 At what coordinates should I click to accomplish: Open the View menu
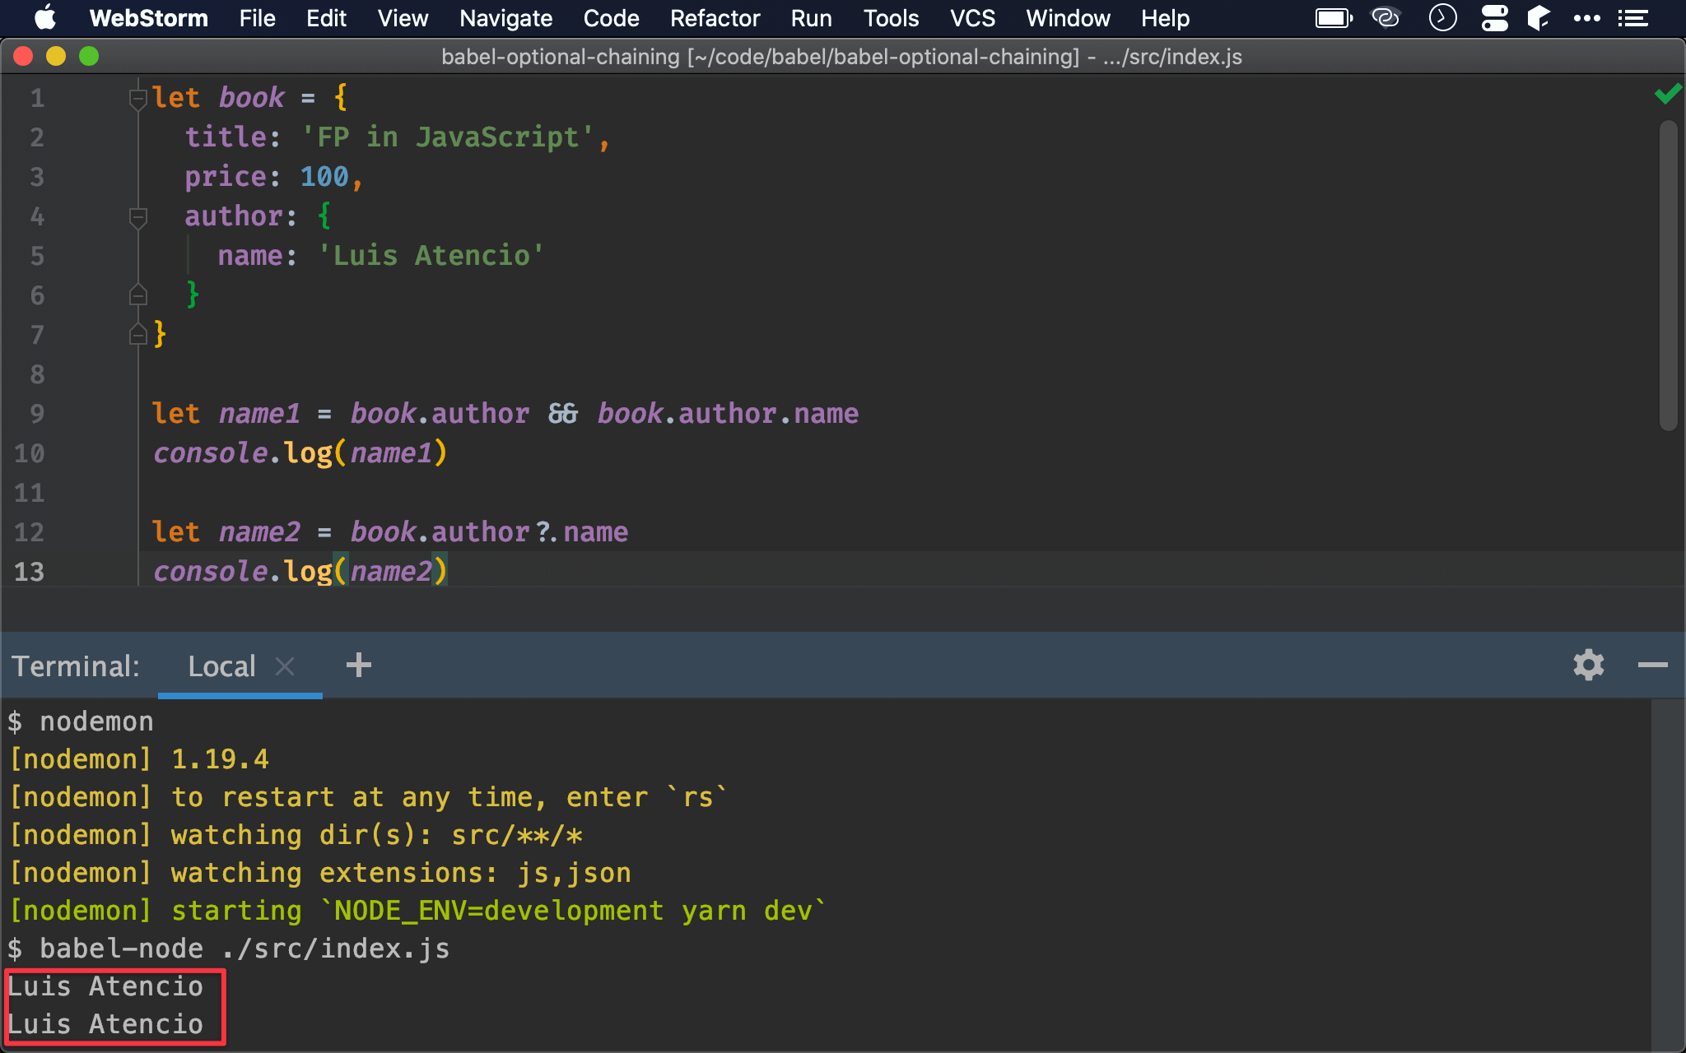(x=403, y=18)
